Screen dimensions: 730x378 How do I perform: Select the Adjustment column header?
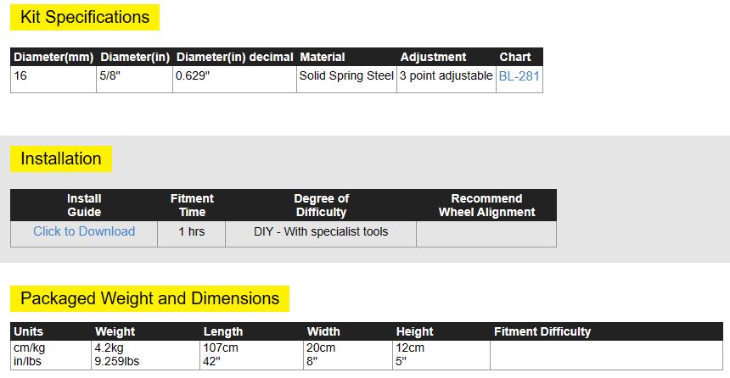coord(433,57)
